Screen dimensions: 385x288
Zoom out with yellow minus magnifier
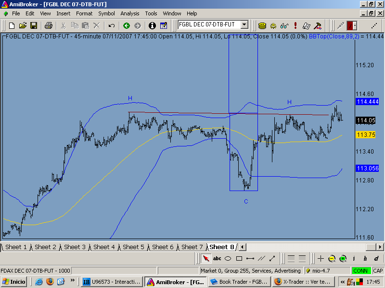point(332,258)
